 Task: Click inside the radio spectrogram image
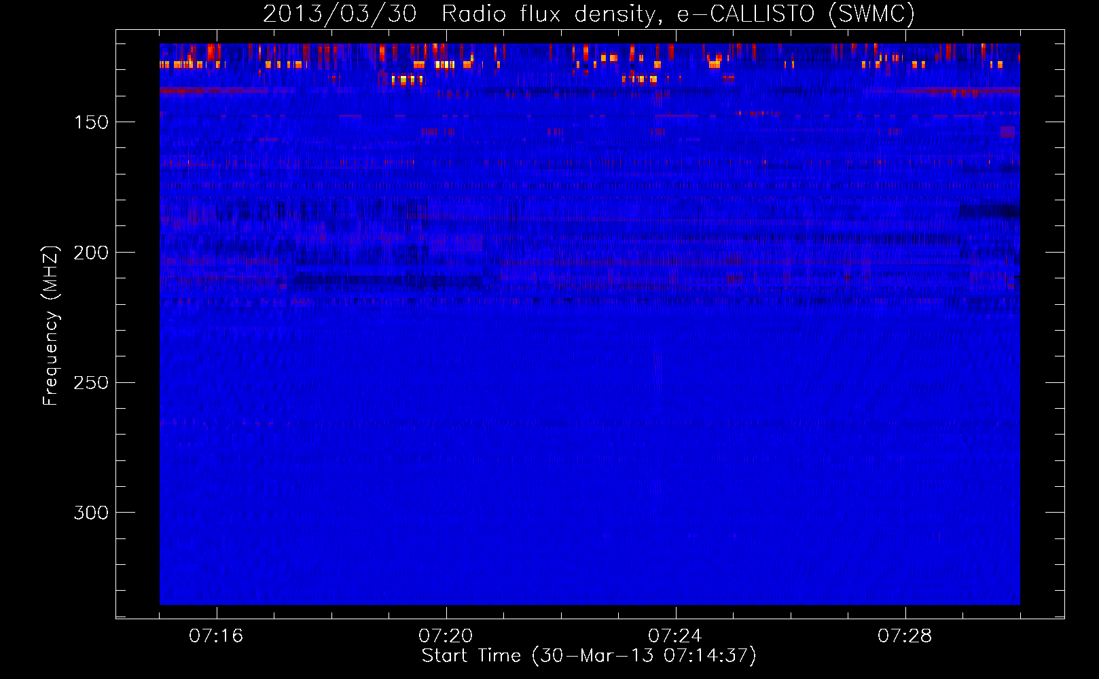point(590,324)
